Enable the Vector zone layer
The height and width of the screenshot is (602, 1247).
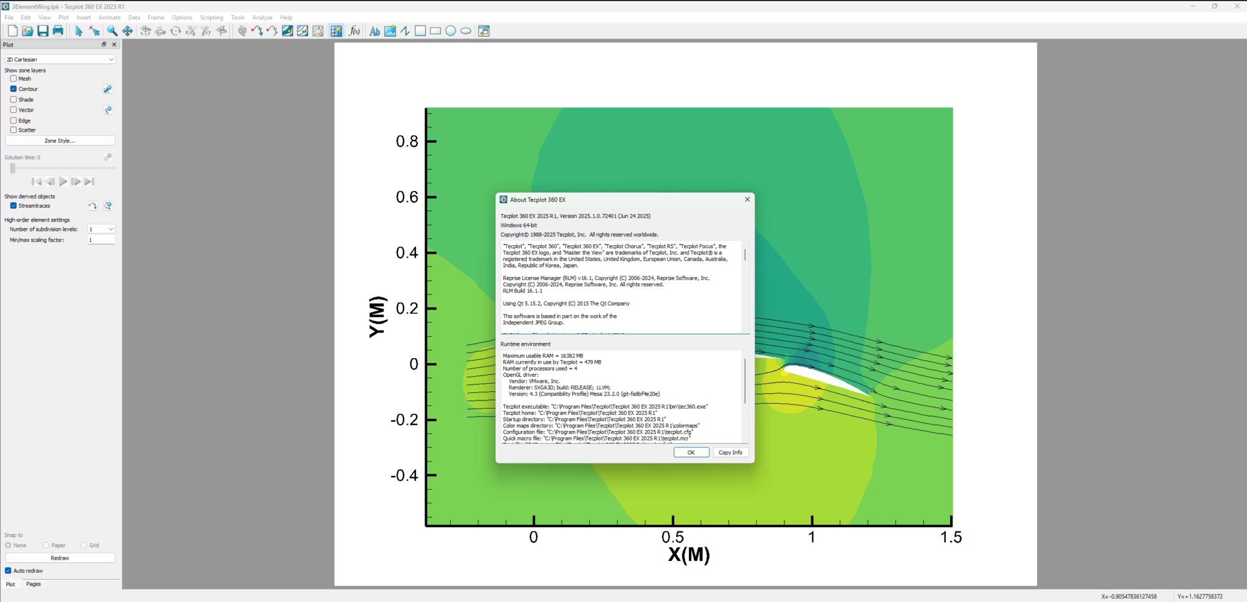coord(13,110)
